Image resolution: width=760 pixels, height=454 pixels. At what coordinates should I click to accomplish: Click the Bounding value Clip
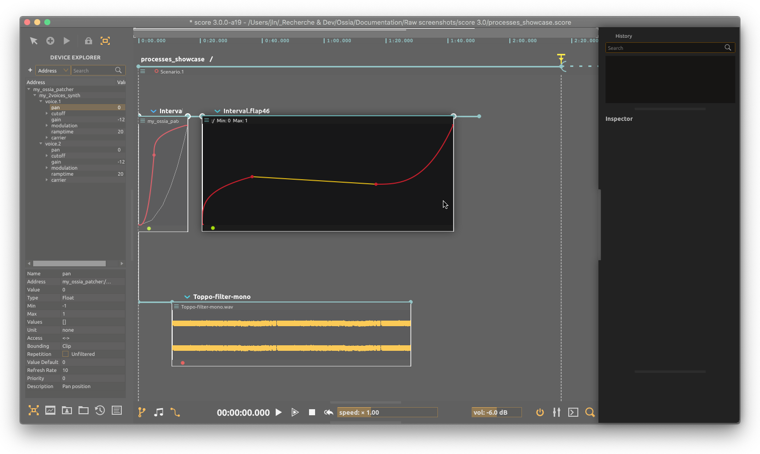pos(66,346)
